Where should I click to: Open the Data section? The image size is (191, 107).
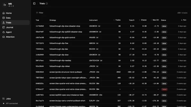click(x=15, y=18)
